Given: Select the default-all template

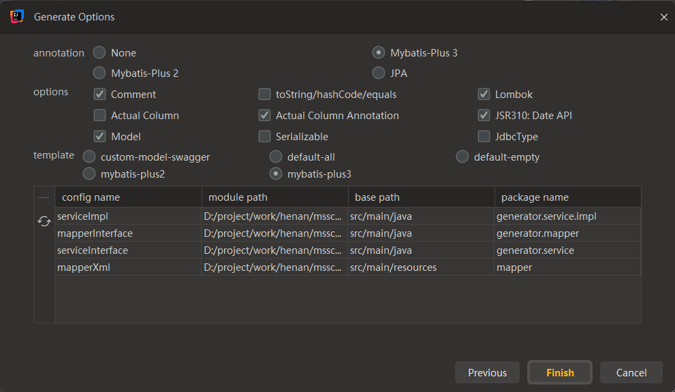Looking at the screenshot, I should [x=276, y=157].
